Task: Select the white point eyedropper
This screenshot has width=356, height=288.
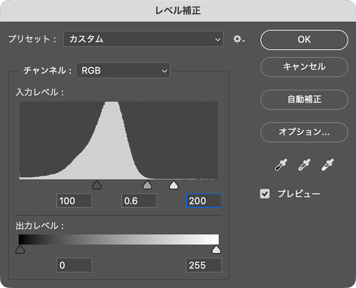Action: 328,165
